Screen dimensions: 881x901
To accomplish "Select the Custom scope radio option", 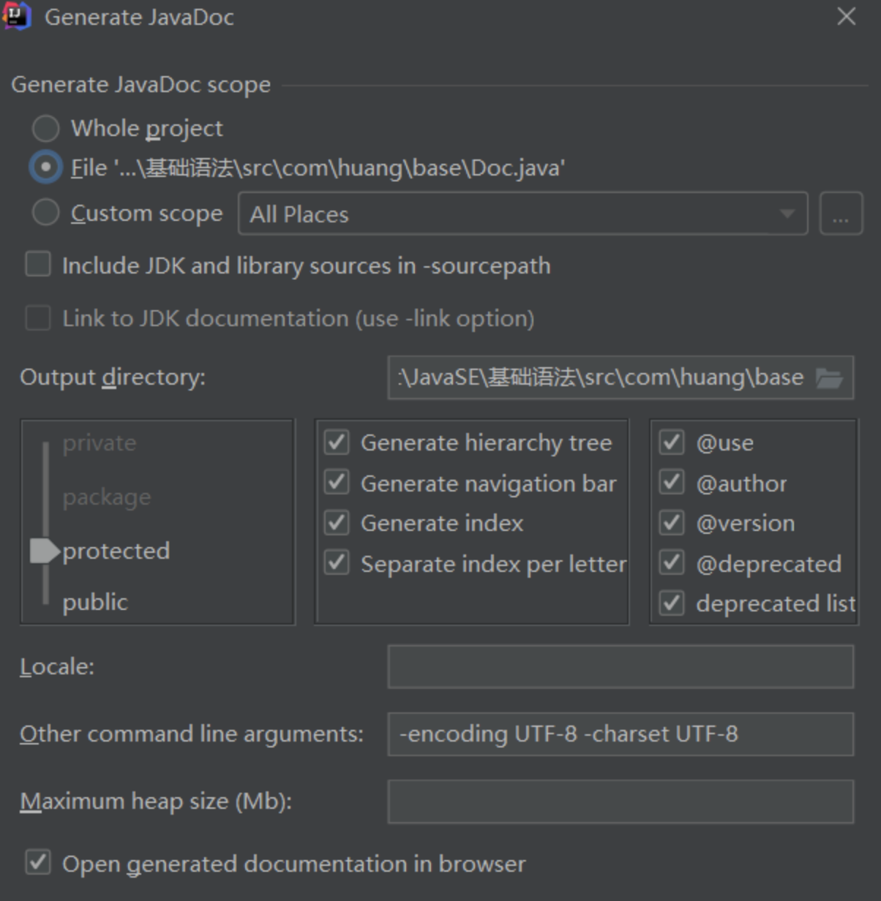I will click(x=46, y=214).
